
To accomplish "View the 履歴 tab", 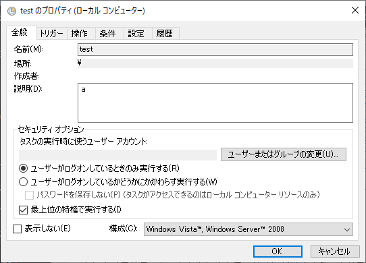I will coord(165,33).
